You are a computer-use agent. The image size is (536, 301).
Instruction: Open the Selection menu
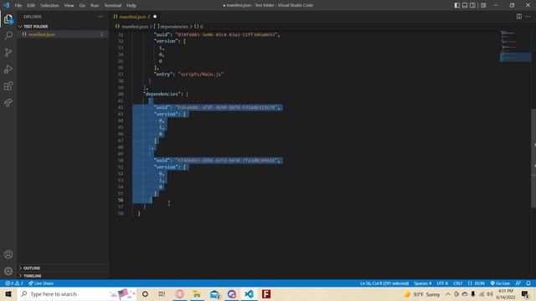tap(49, 6)
